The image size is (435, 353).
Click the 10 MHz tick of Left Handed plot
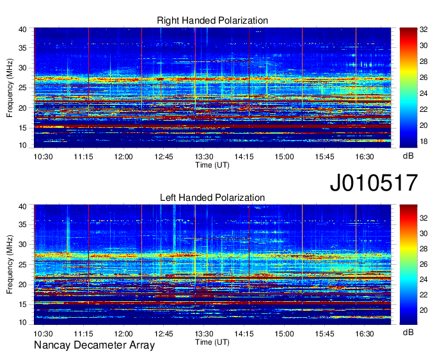22,322
